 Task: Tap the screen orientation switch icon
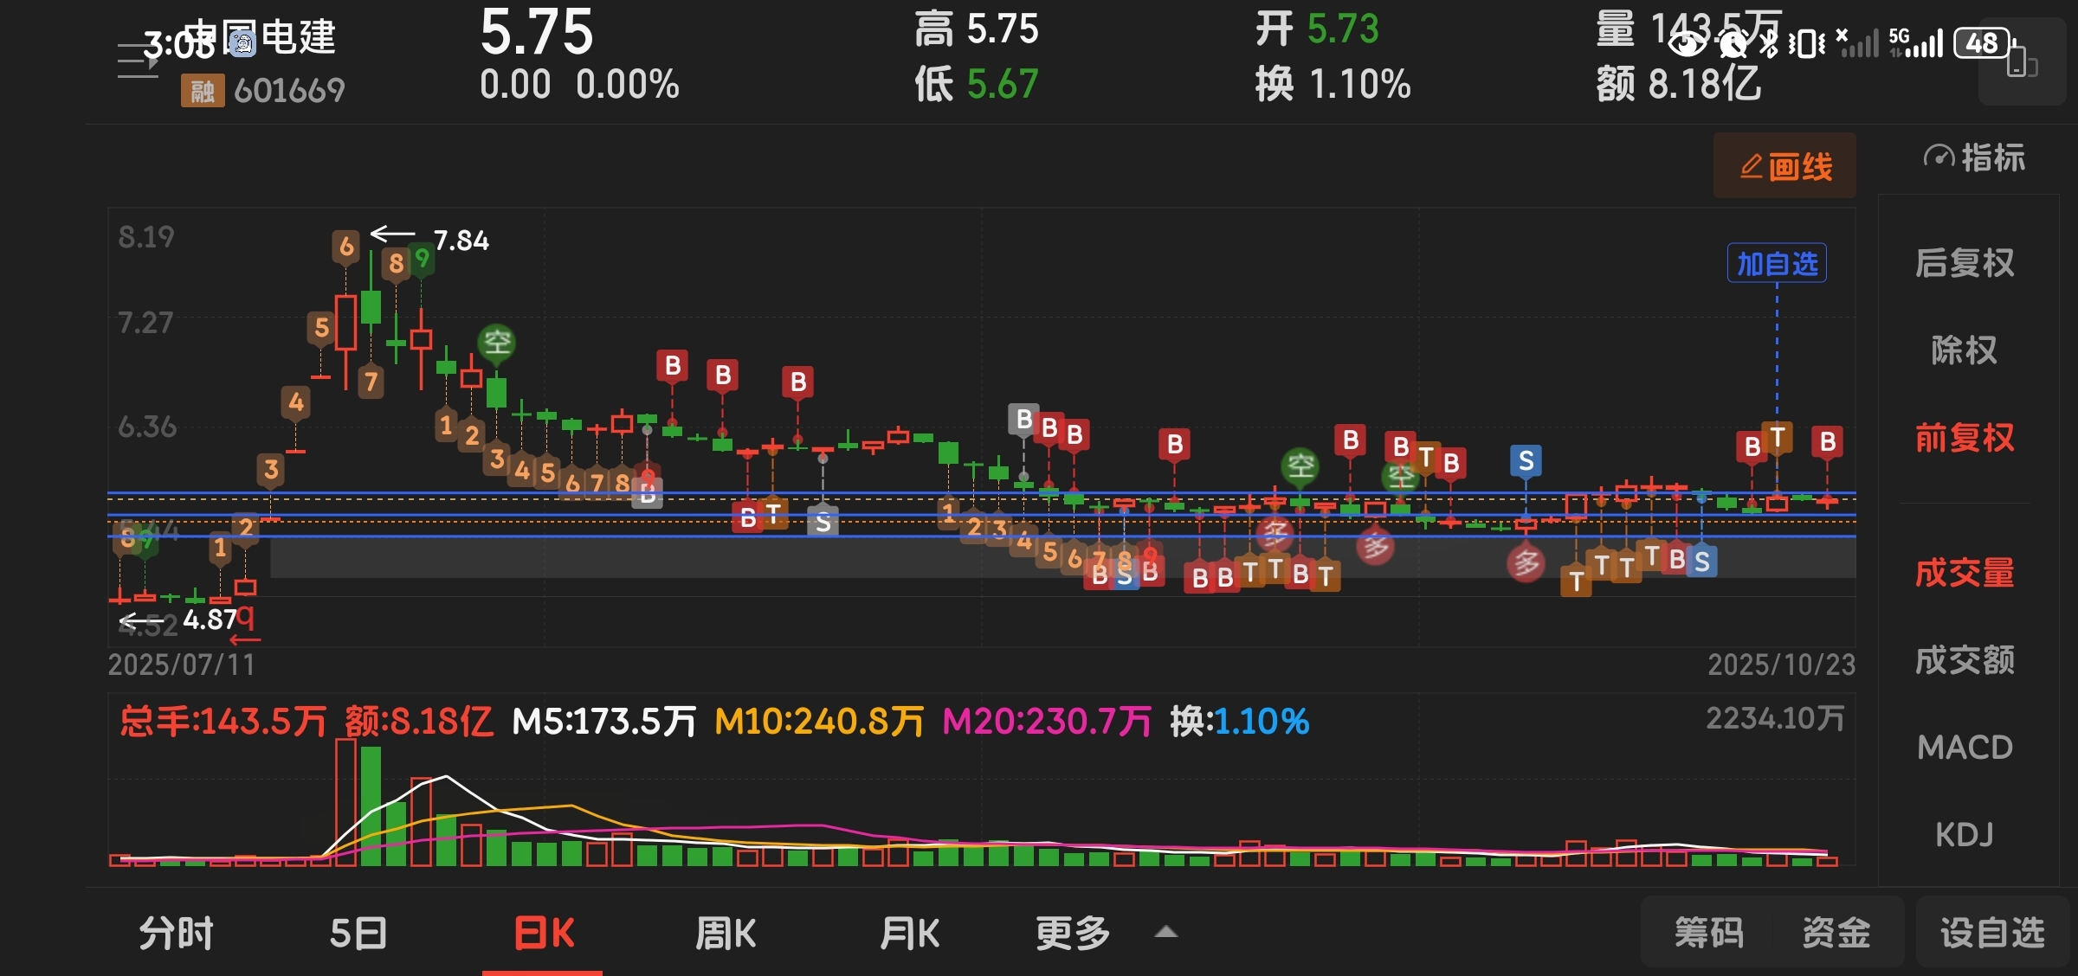point(2022,62)
